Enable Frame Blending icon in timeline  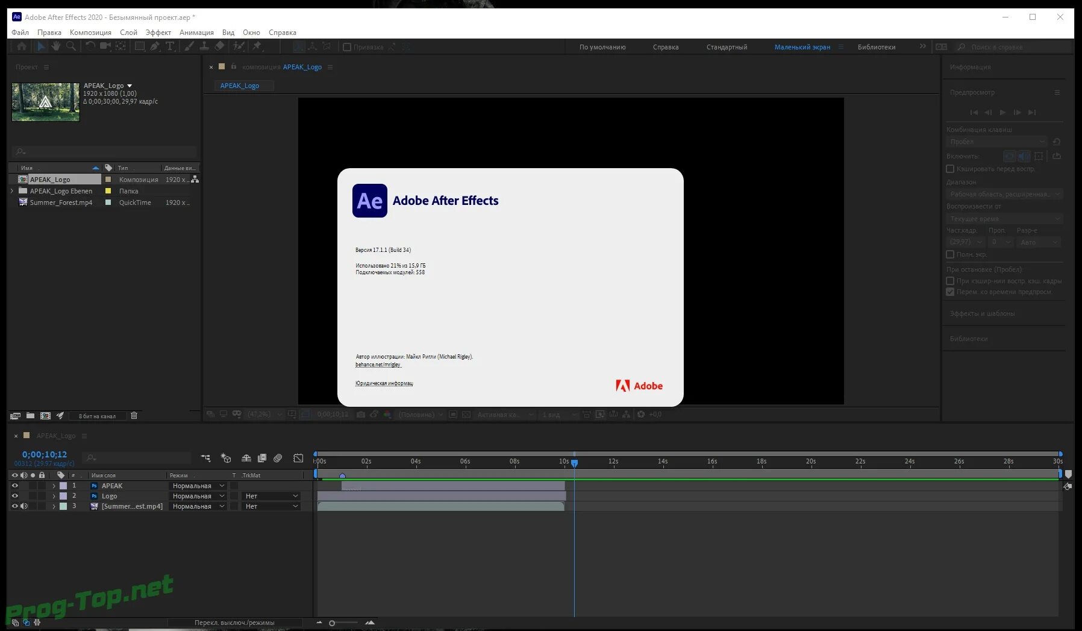[x=262, y=458]
